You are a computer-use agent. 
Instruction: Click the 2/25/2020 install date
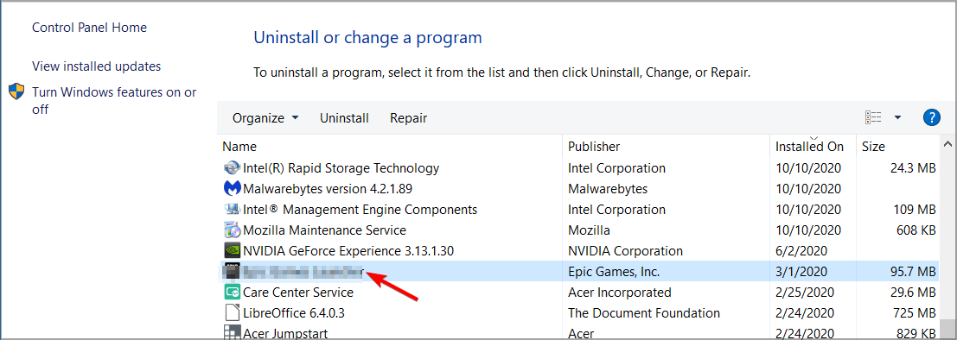[x=805, y=292]
